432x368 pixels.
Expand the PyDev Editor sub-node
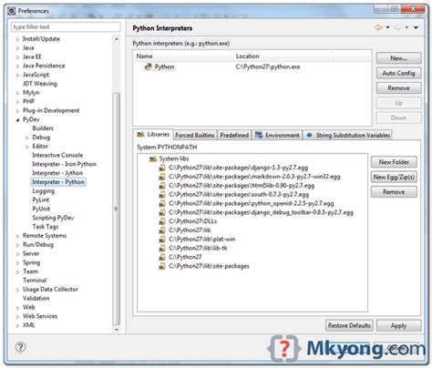pos(27,147)
